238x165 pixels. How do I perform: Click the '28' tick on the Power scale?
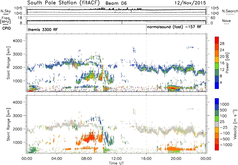(x=222, y=43)
